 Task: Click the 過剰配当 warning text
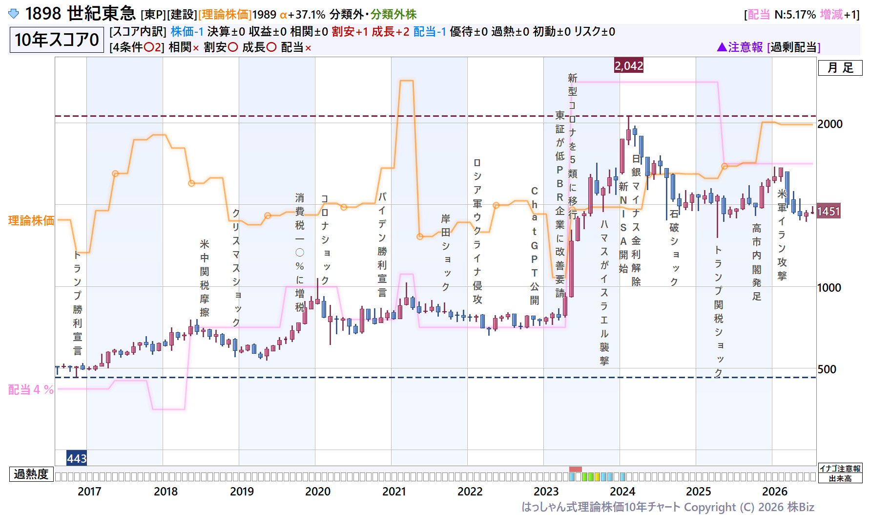(794, 47)
